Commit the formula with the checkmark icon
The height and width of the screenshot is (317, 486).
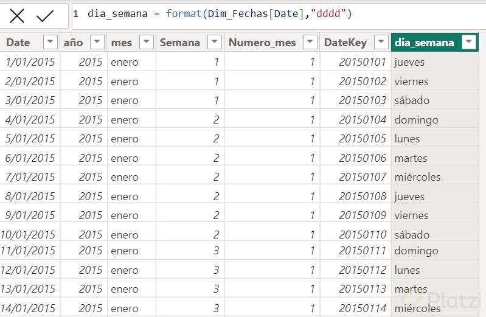click(45, 16)
